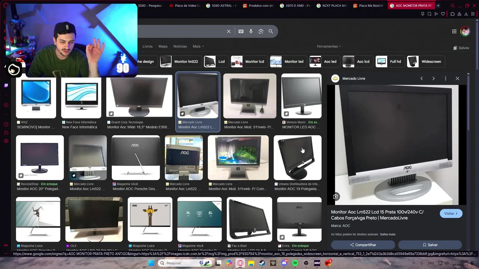Take snapshot with browser toolbar icon
479x269 pixels.
430,14
